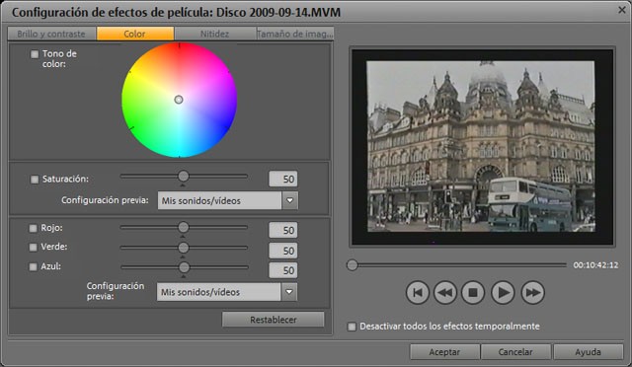Viewport: 632px width, 367px height.
Task: Select RGB Mis sonidos/vídeos combo box
Action: [227, 292]
